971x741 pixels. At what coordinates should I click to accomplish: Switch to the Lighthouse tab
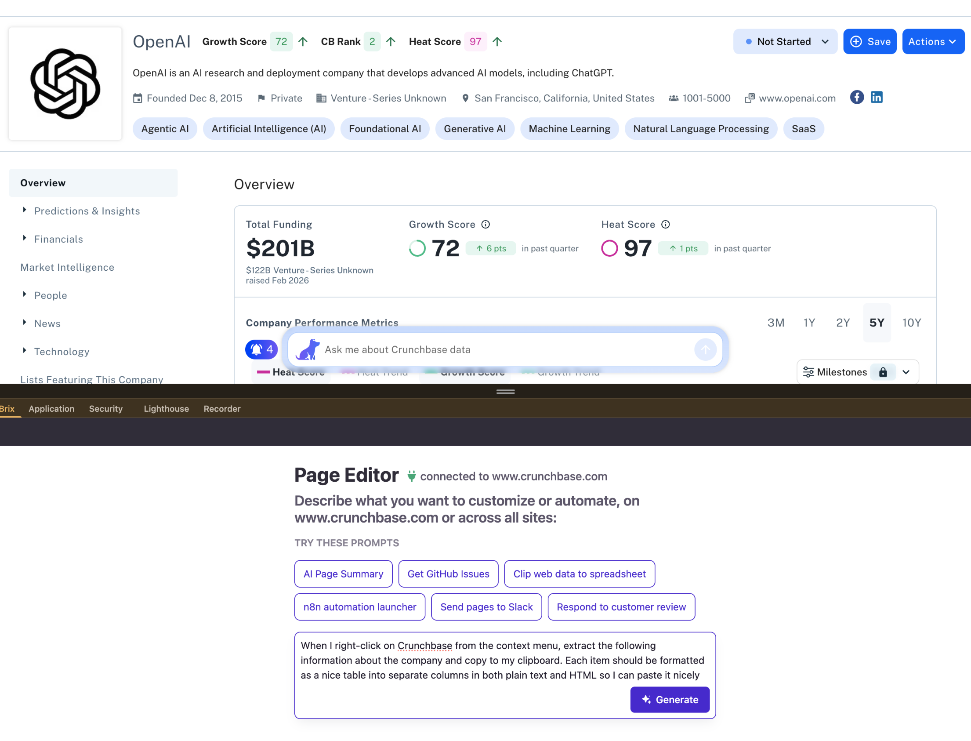[166, 409]
